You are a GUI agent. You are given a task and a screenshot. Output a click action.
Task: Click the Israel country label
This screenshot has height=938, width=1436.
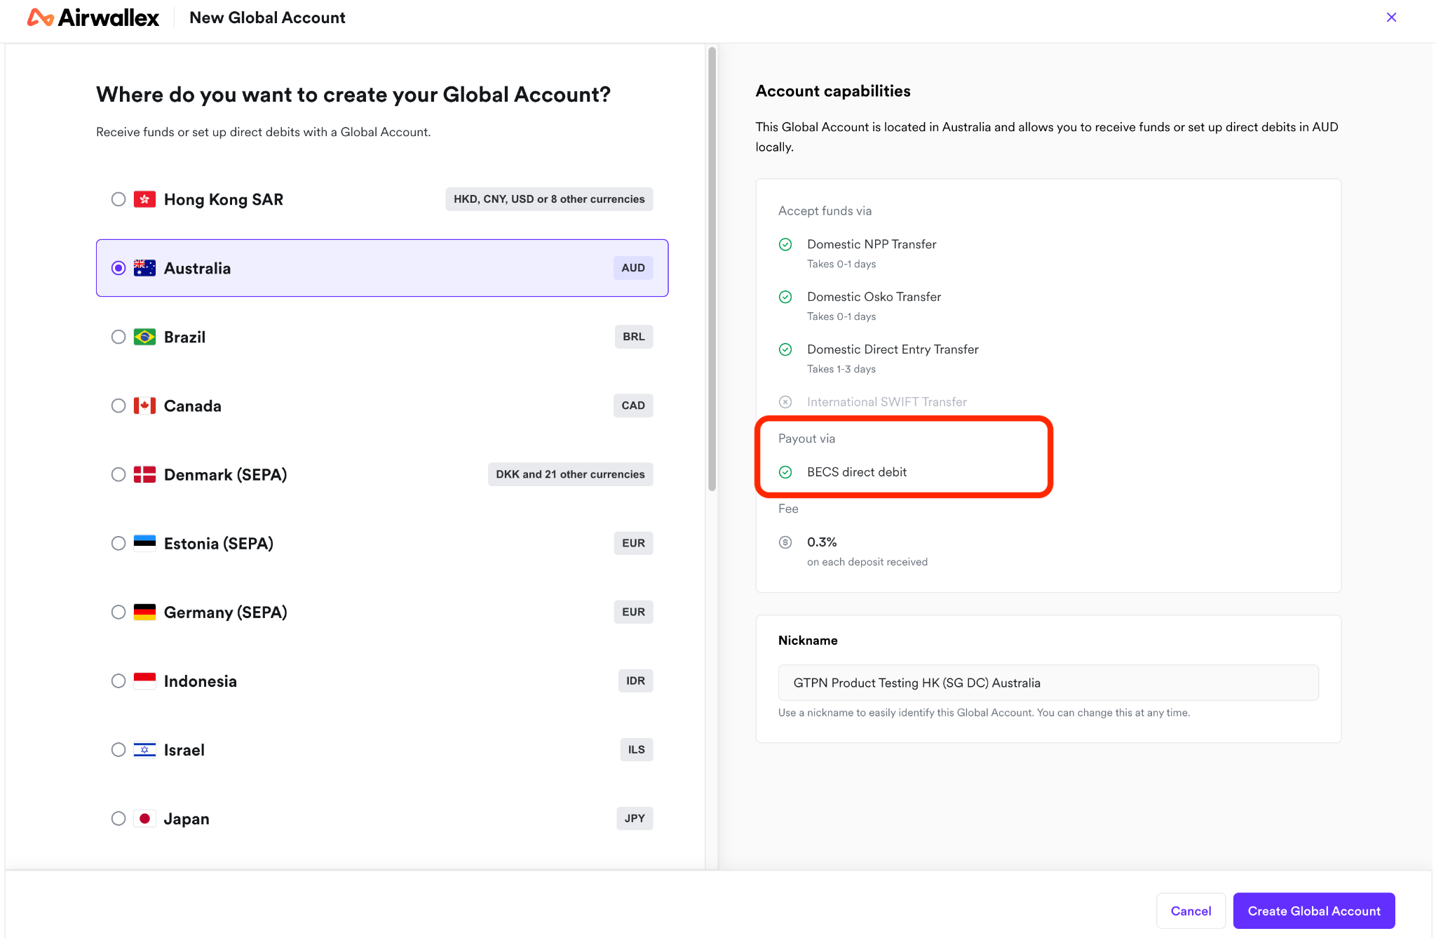(x=184, y=749)
